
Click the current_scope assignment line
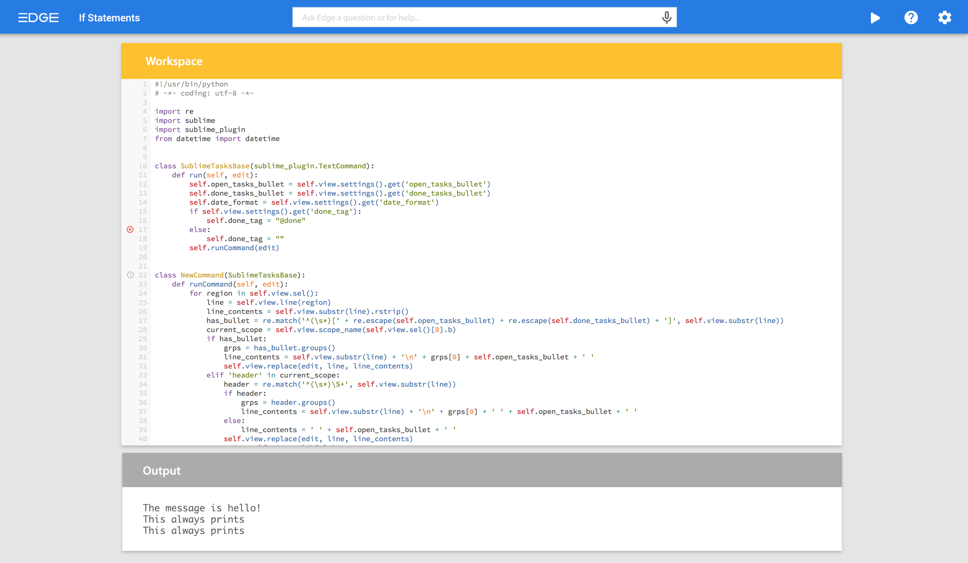[331, 330]
